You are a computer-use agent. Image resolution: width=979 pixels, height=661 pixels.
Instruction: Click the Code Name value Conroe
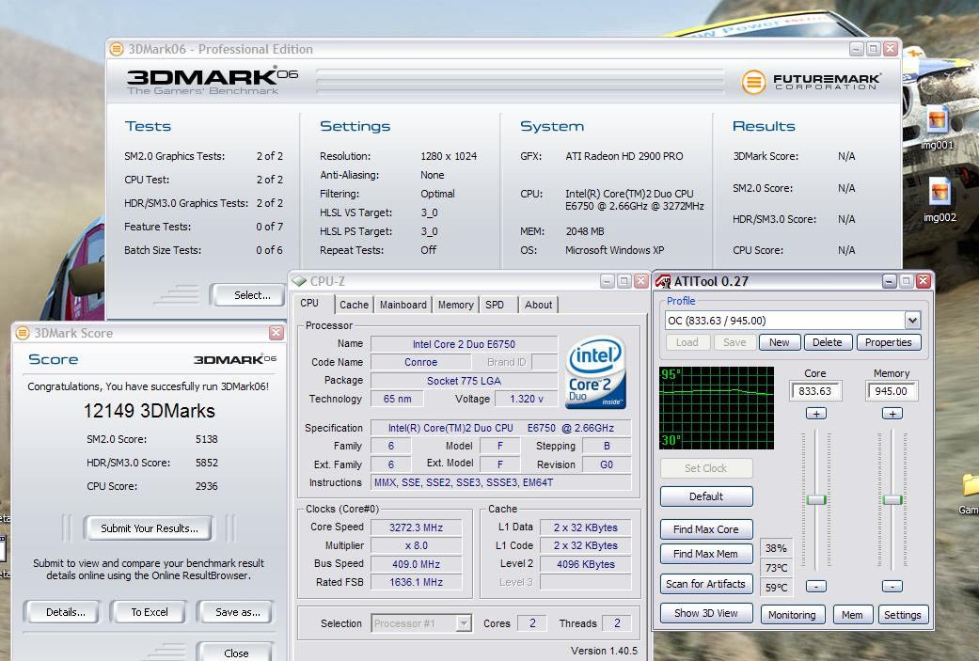click(x=420, y=362)
